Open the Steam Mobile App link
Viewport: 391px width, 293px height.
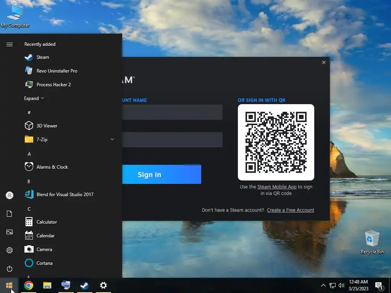[x=277, y=187]
